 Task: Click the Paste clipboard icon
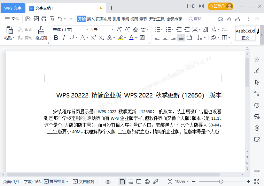tap(9, 30)
